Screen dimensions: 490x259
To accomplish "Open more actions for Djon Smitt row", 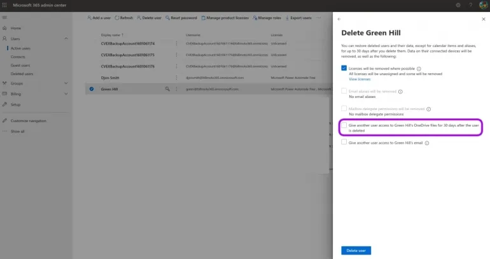I will (x=176, y=78).
